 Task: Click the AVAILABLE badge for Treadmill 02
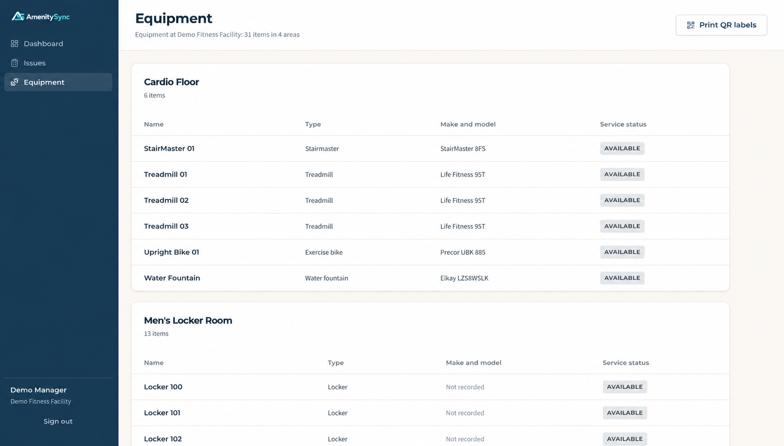[x=622, y=200]
